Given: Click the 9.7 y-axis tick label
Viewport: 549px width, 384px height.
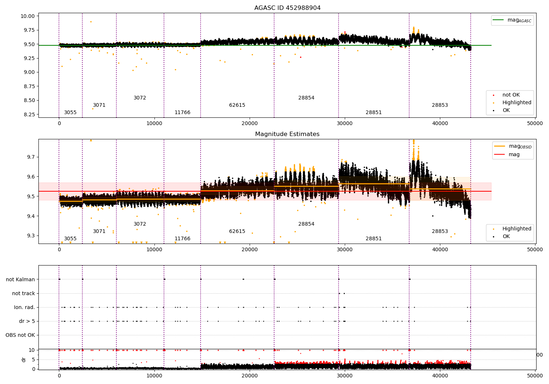Looking at the screenshot, I should click(31, 157).
